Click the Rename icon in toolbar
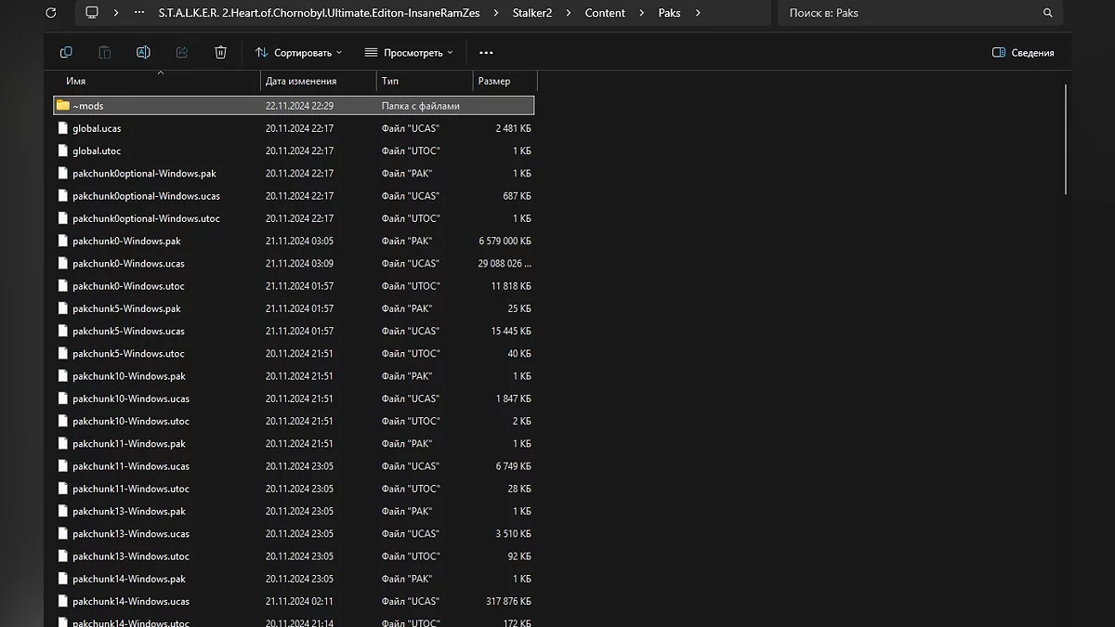 pyautogui.click(x=143, y=53)
